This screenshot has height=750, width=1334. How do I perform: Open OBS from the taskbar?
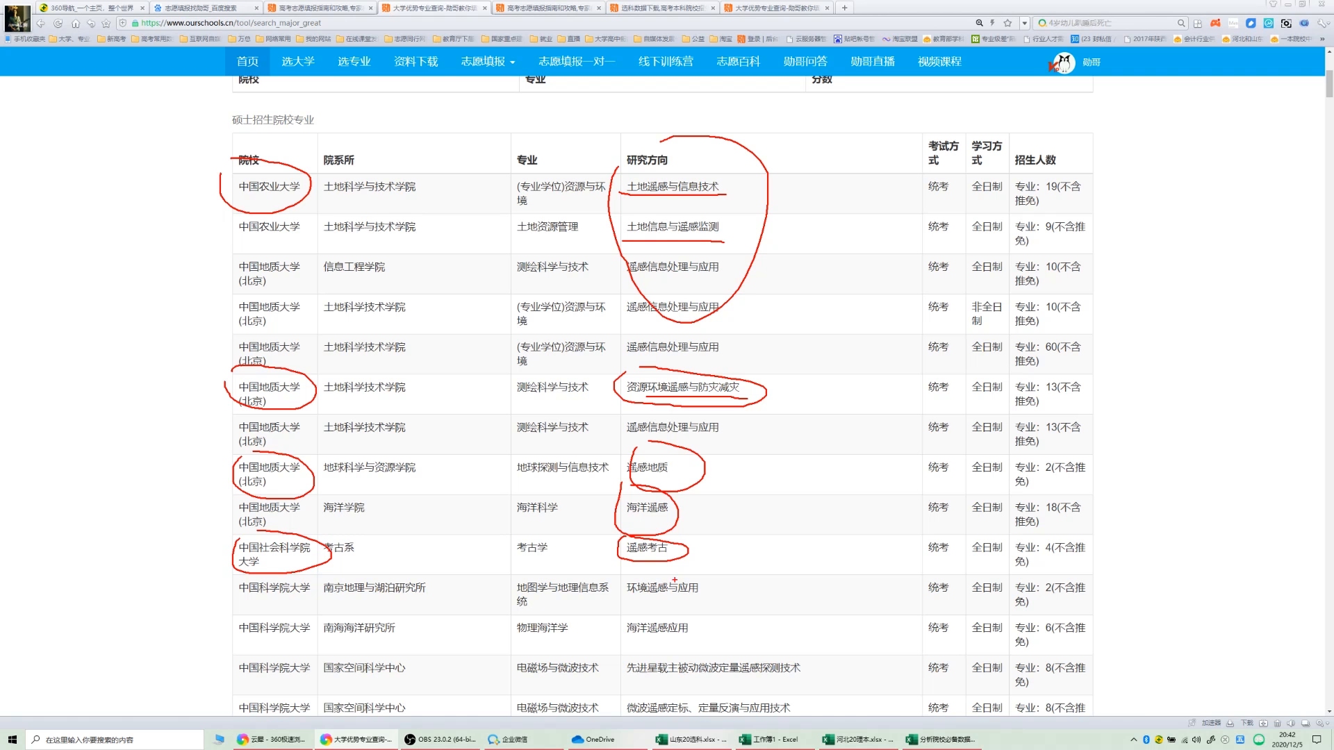[440, 740]
